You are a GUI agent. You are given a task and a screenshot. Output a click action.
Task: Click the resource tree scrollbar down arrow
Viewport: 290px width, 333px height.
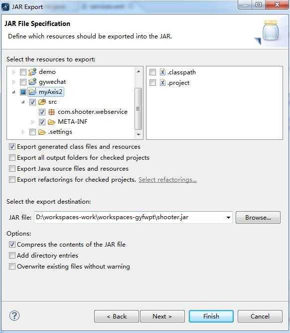pos(139,134)
